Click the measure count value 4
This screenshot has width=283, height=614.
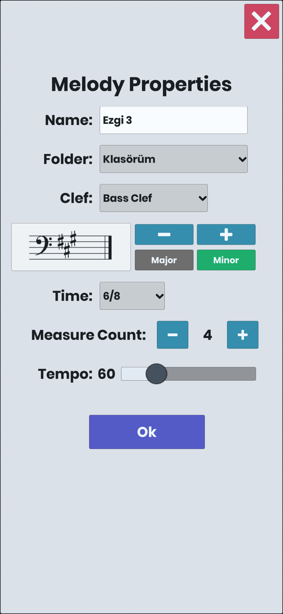tap(207, 335)
